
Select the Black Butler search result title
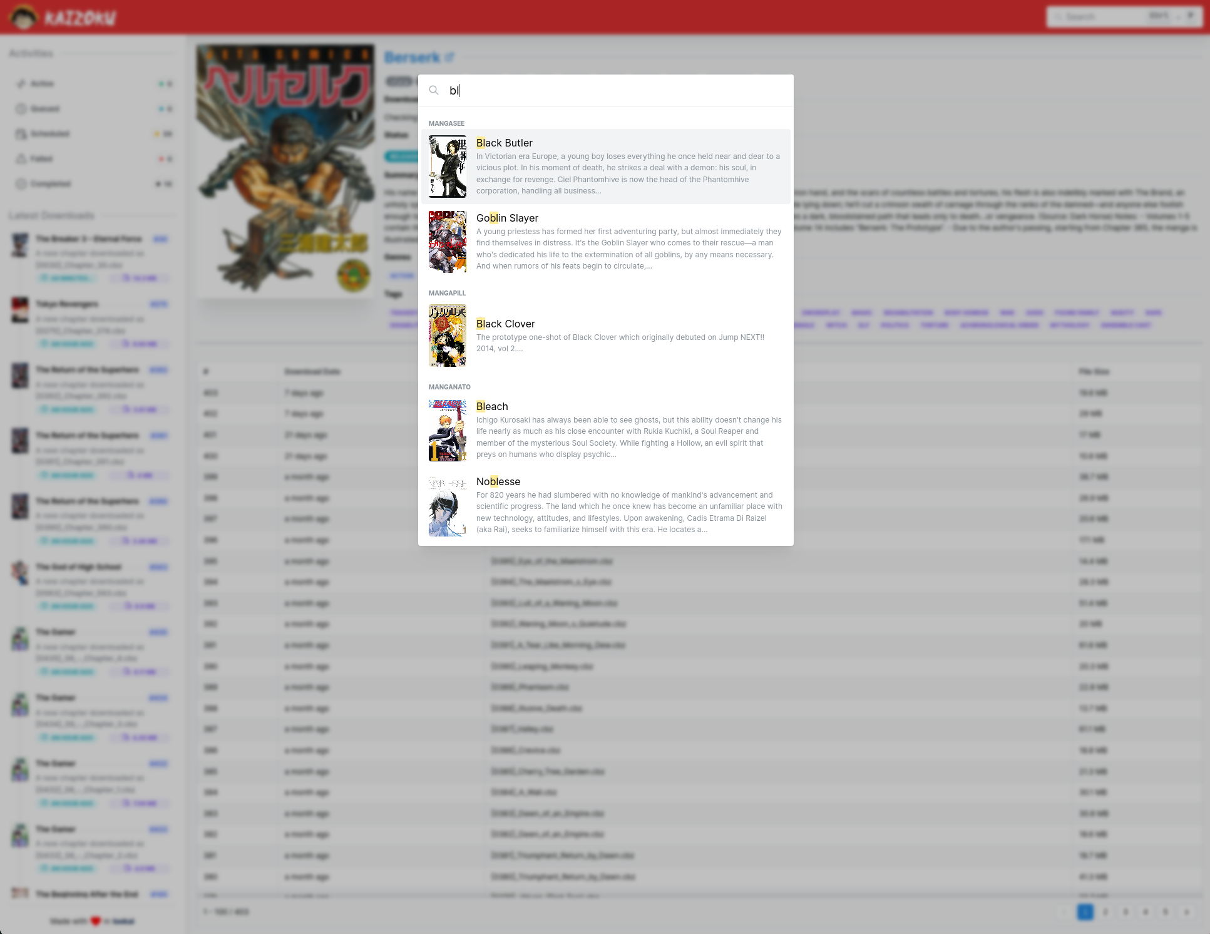point(505,143)
